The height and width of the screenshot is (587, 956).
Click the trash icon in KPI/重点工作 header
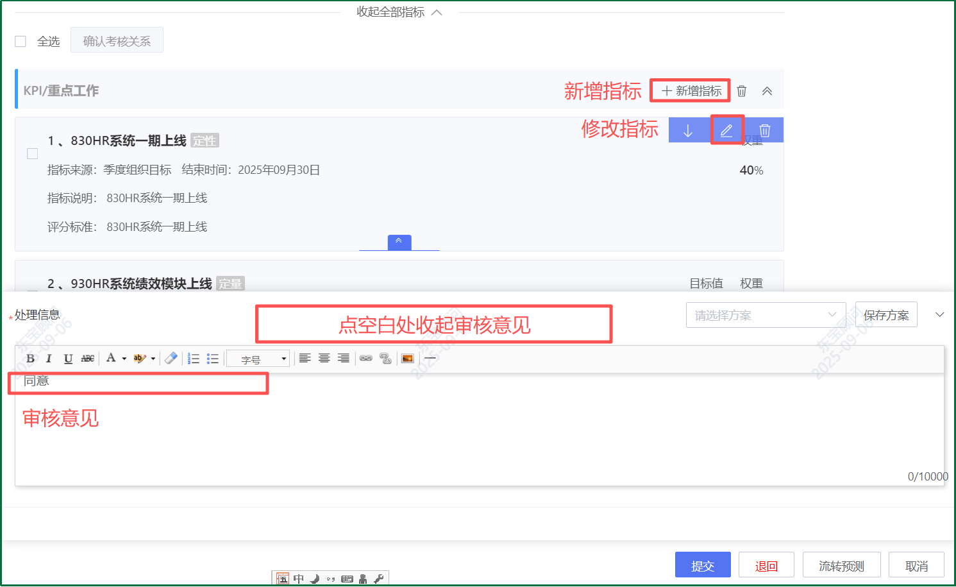tap(742, 91)
